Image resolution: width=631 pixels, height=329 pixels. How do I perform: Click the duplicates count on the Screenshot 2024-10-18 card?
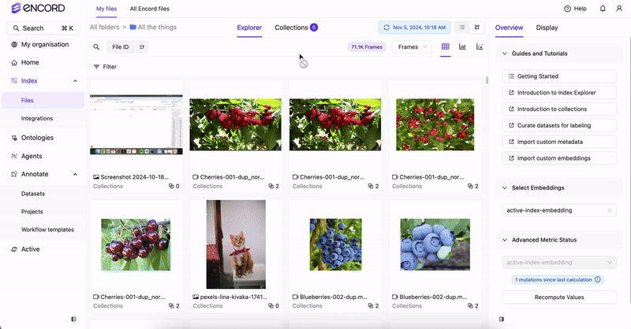(x=174, y=187)
